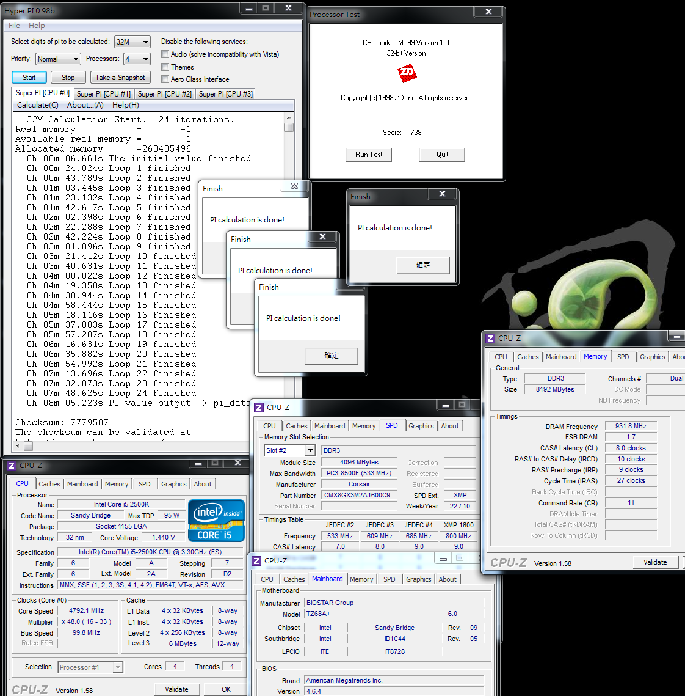Image resolution: width=685 pixels, height=696 pixels.
Task: Open SPD tab in CPU-Z Memory window
Action: (x=623, y=357)
